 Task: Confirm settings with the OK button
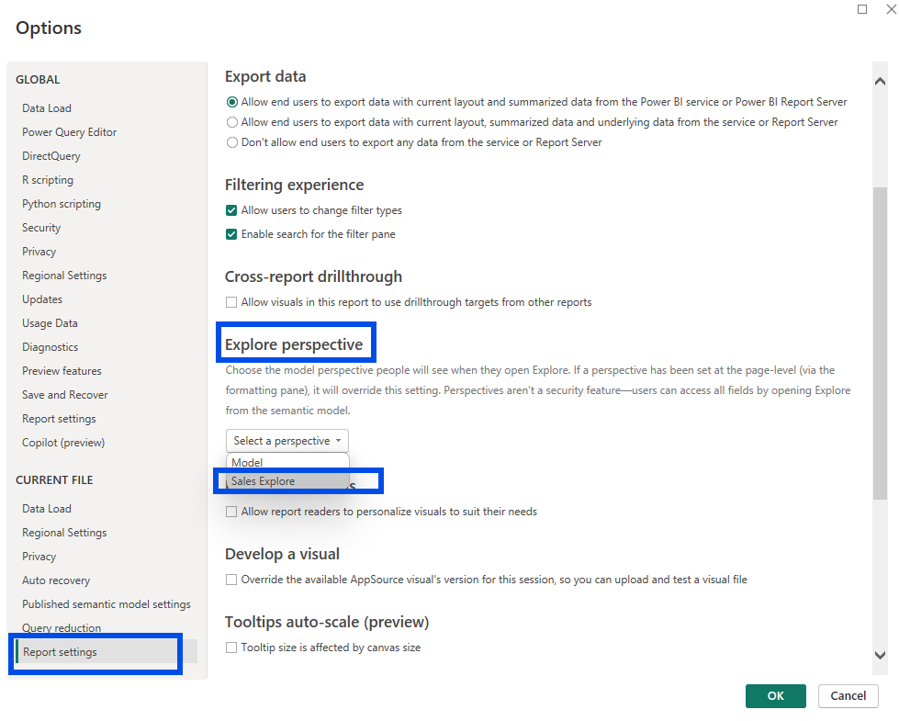point(775,696)
